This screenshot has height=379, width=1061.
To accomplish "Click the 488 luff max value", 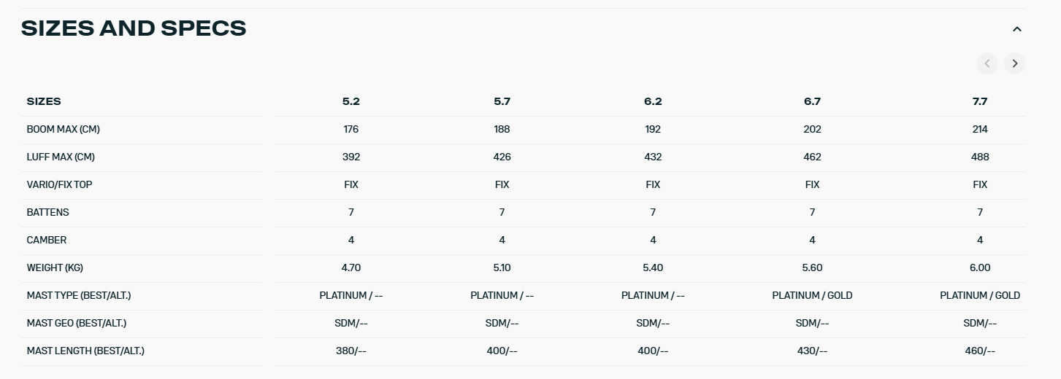I will click(980, 157).
